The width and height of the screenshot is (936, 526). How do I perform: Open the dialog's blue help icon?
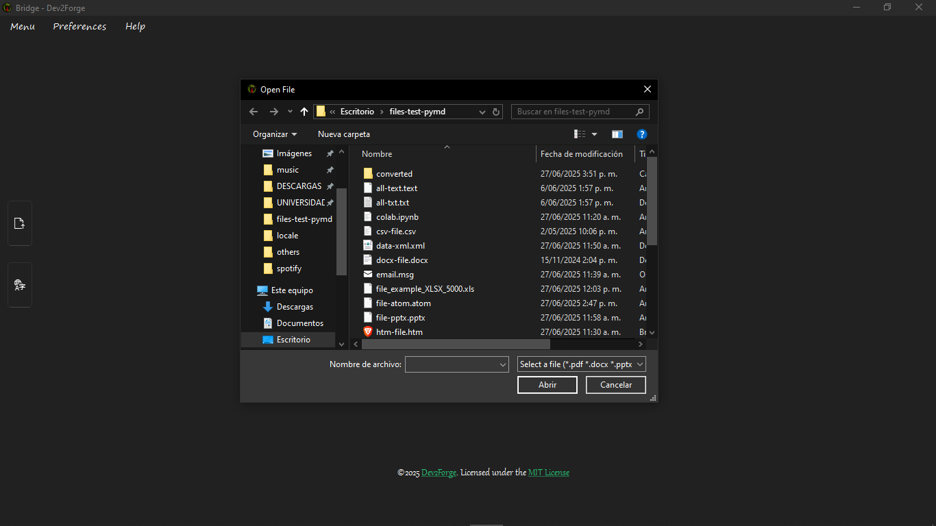pos(642,134)
